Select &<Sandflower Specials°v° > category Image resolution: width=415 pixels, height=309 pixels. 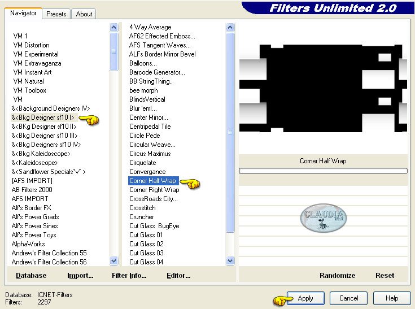(49, 172)
